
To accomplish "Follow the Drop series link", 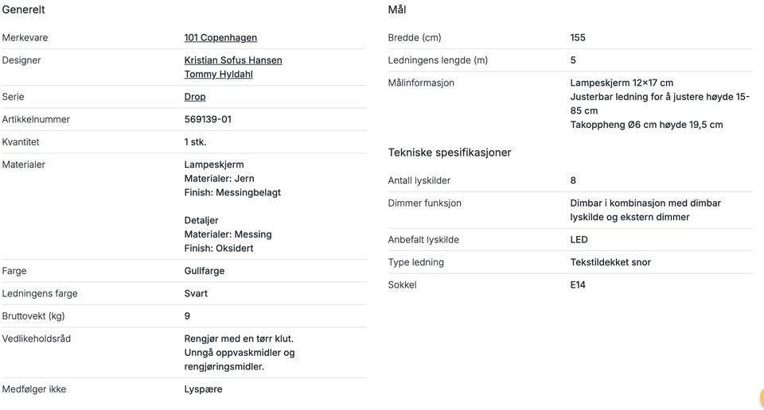I will click(x=195, y=97).
